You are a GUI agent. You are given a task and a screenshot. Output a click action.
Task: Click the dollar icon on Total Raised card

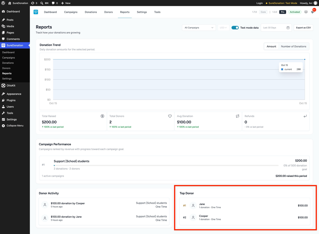(102, 116)
